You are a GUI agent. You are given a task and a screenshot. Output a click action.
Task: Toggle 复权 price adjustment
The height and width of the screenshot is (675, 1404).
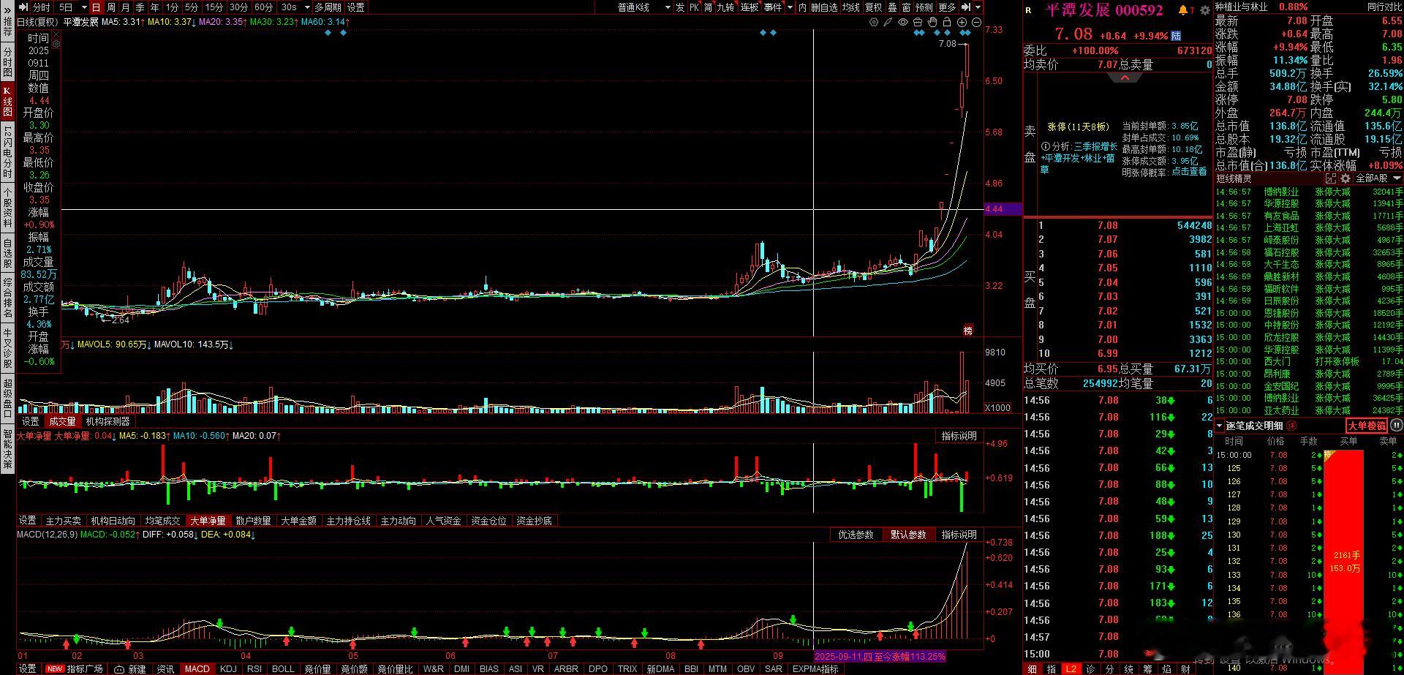[874, 7]
